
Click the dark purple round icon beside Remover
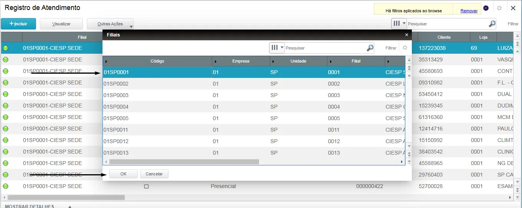point(486,8)
